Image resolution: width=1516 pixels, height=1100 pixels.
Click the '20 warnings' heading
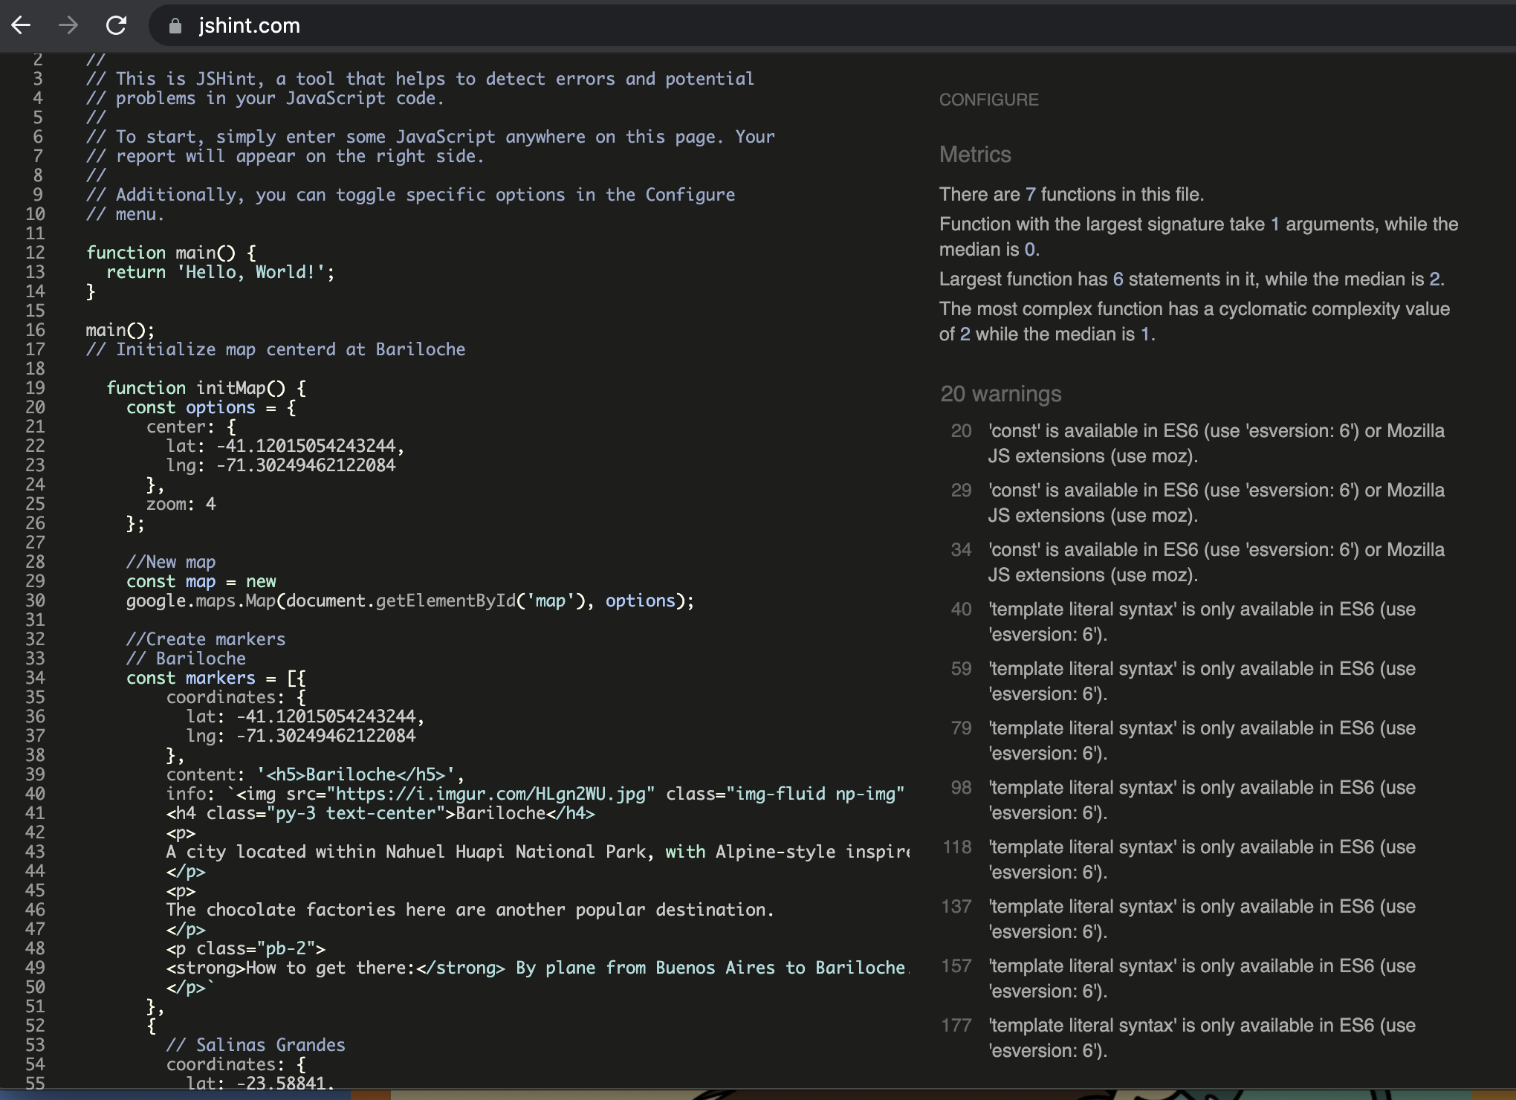pyautogui.click(x=1000, y=394)
